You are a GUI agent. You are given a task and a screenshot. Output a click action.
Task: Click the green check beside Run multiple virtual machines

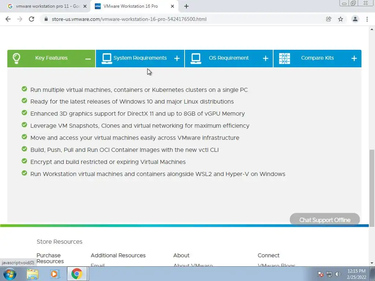(x=24, y=89)
